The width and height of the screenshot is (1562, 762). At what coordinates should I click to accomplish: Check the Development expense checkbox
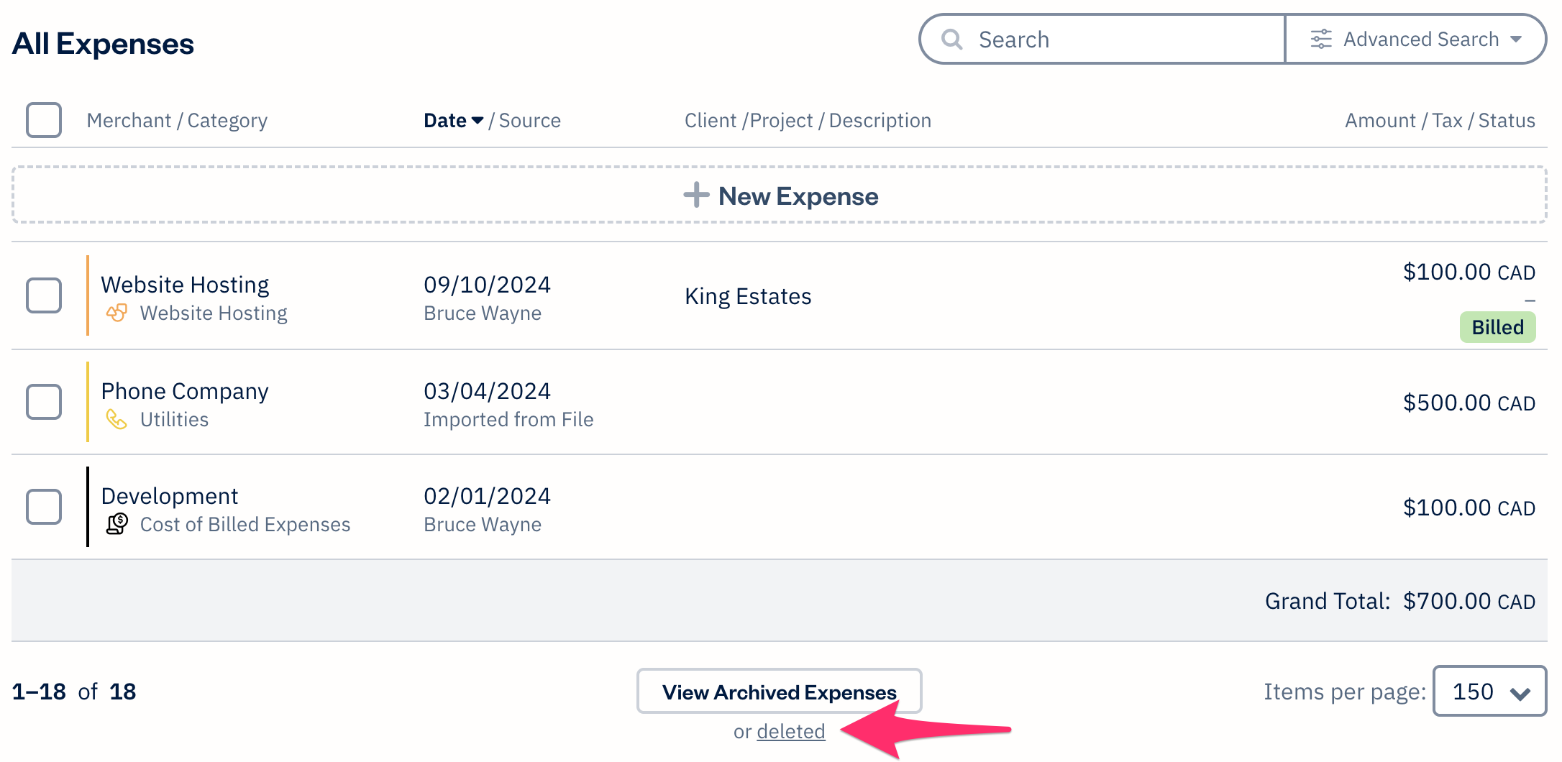[x=43, y=508]
